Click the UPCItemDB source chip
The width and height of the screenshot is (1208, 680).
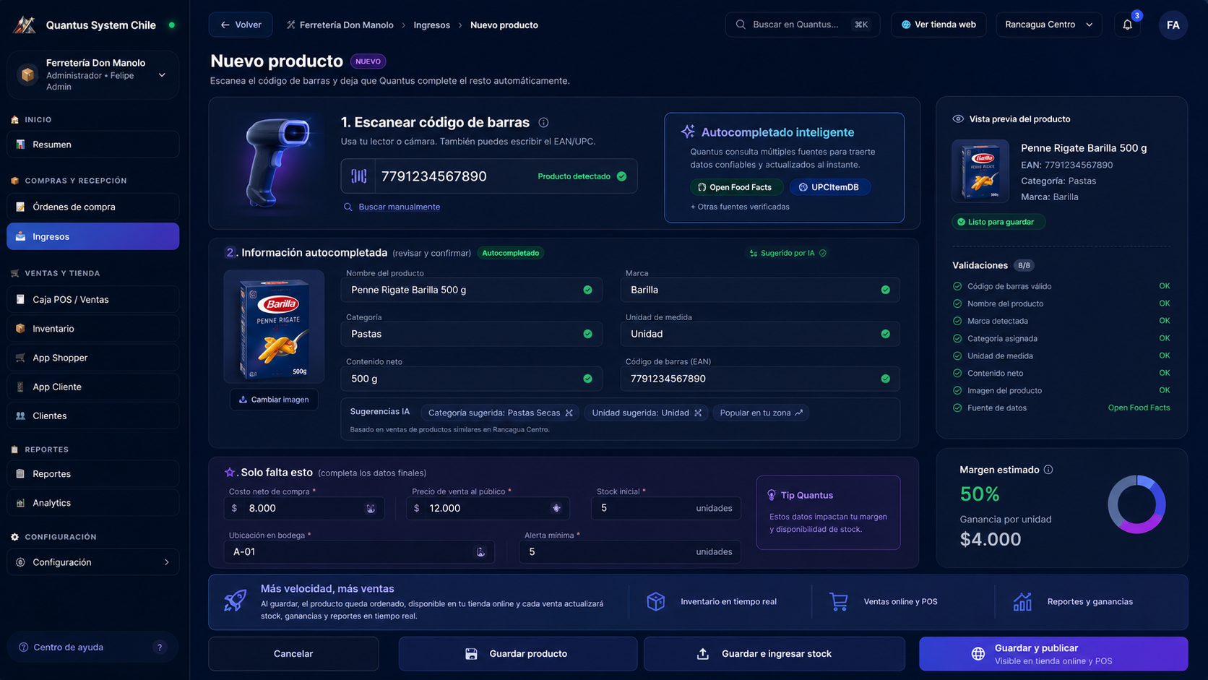[x=829, y=187]
